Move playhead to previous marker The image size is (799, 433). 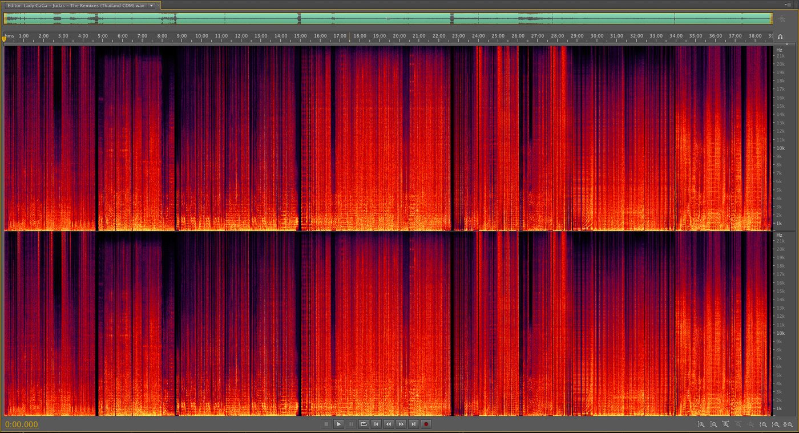(x=376, y=424)
